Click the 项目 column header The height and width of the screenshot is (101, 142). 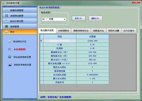tap(60, 37)
